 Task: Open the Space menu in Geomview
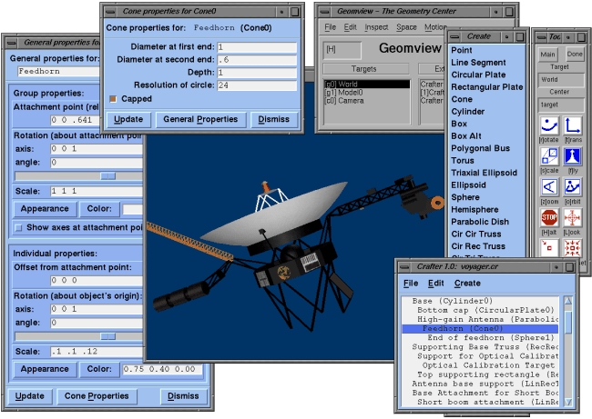coord(406,27)
